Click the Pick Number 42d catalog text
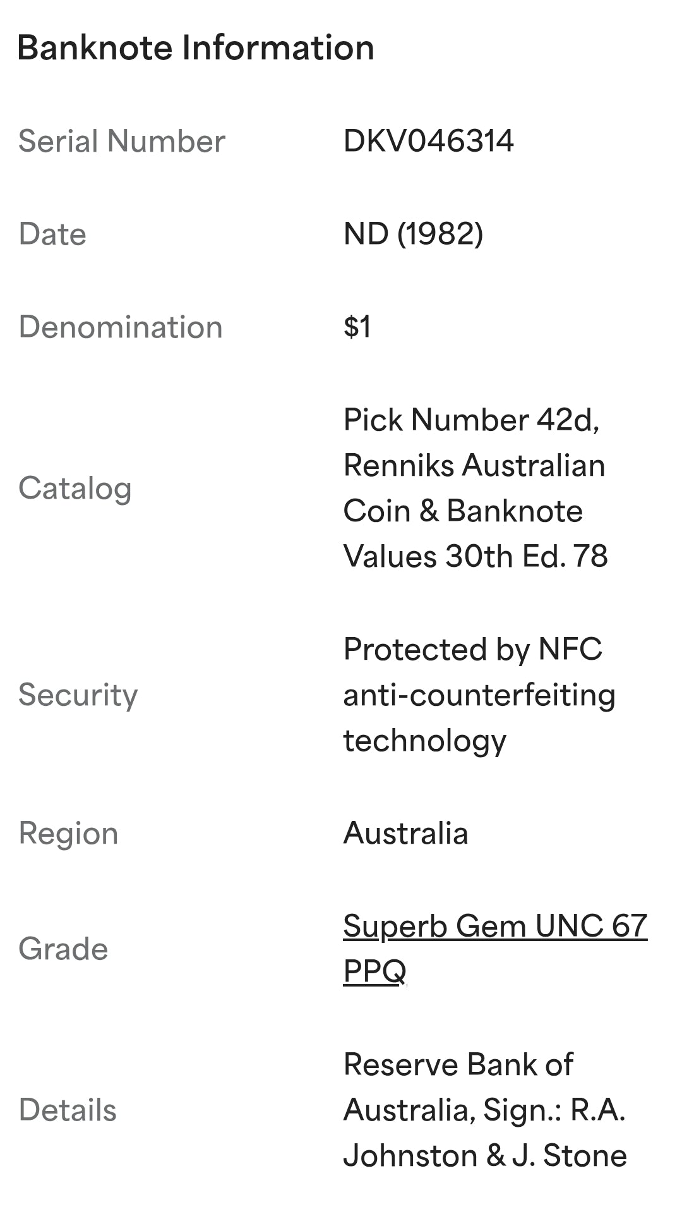The height and width of the screenshot is (1209, 682). coord(471,420)
